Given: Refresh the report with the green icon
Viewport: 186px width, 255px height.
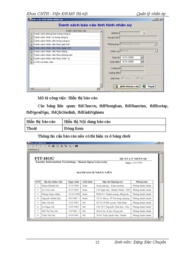Looking at the screenshot, I should (x=57, y=146).
